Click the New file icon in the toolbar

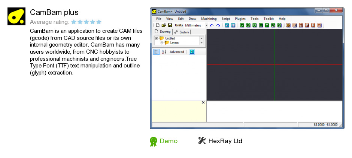[158, 25]
